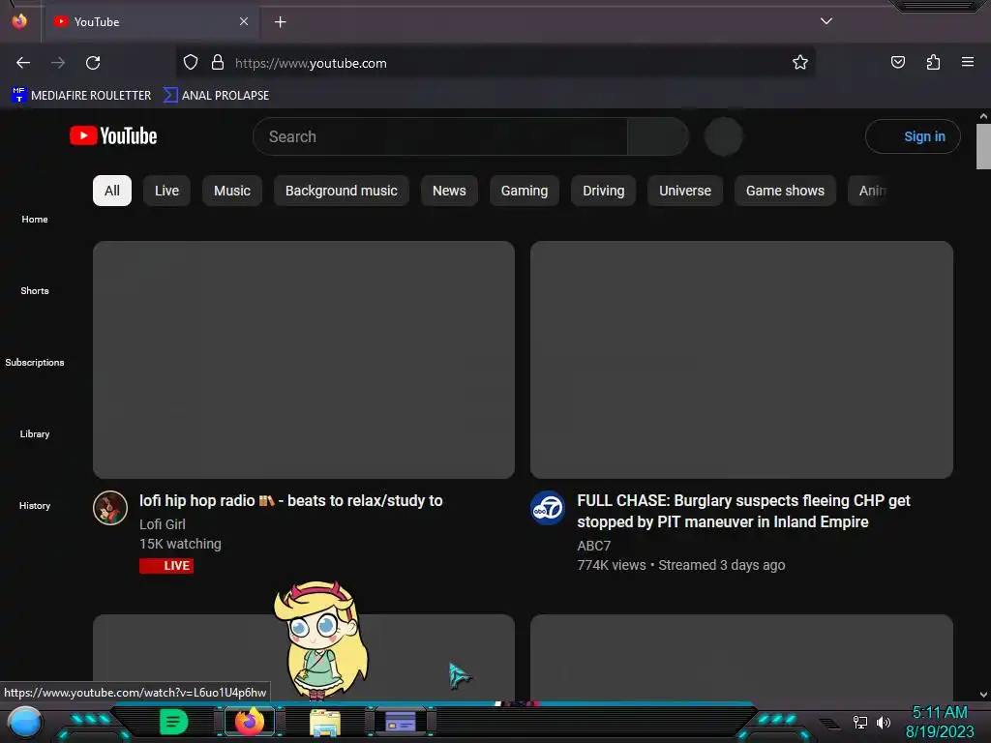Open the Firefox hamburger menu
This screenshot has height=743, width=991.
pyautogui.click(x=968, y=62)
